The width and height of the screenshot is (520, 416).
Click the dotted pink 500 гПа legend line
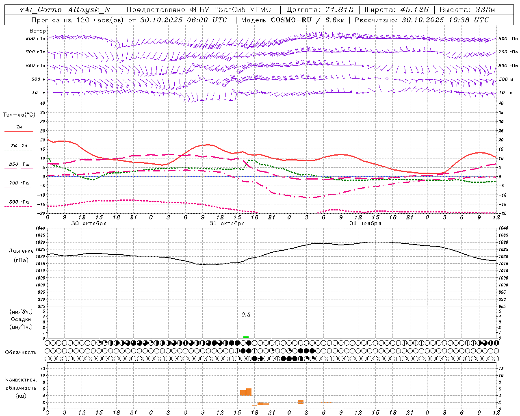pyautogui.click(x=18, y=206)
